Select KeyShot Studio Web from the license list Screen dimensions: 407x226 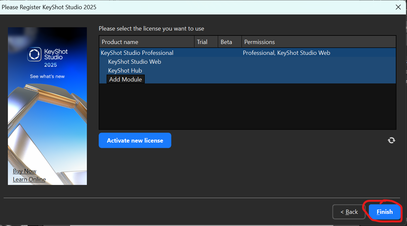click(x=134, y=61)
